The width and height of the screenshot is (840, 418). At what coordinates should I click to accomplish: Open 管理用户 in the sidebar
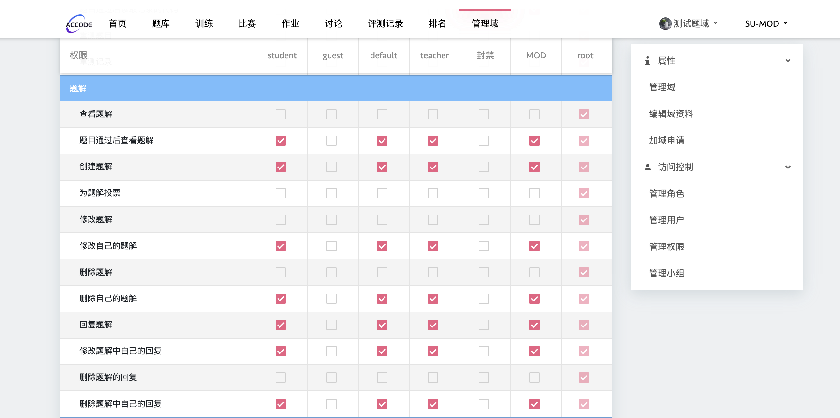pos(666,220)
